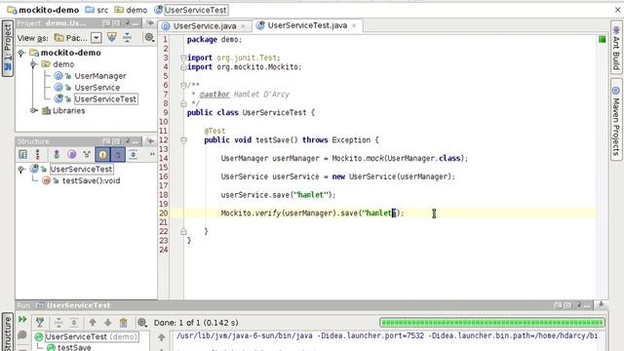Click src breadcrumb in navigation bar
624x351 pixels.
(x=97, y=10)
